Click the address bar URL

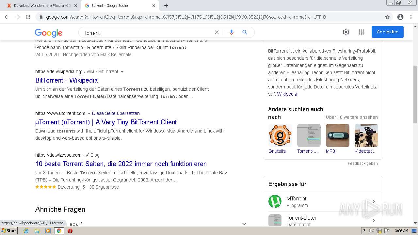click(x=186, y=17)
